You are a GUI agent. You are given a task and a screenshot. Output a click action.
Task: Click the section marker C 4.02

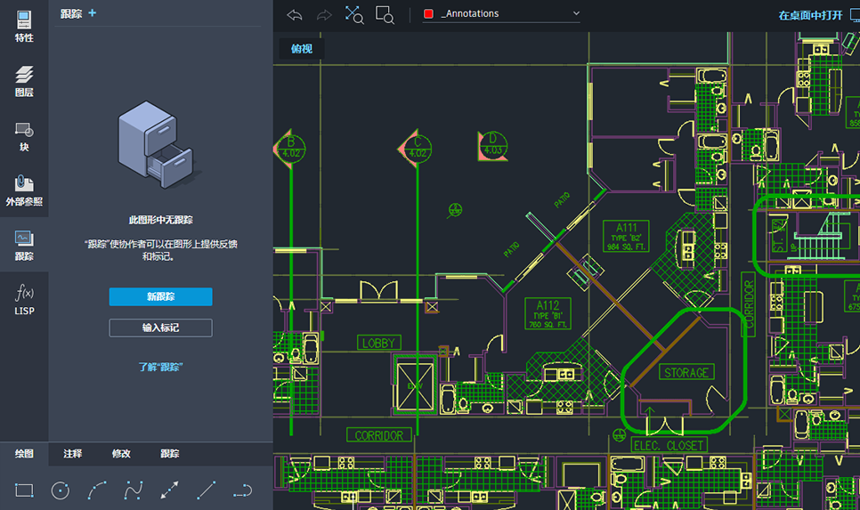416,149
